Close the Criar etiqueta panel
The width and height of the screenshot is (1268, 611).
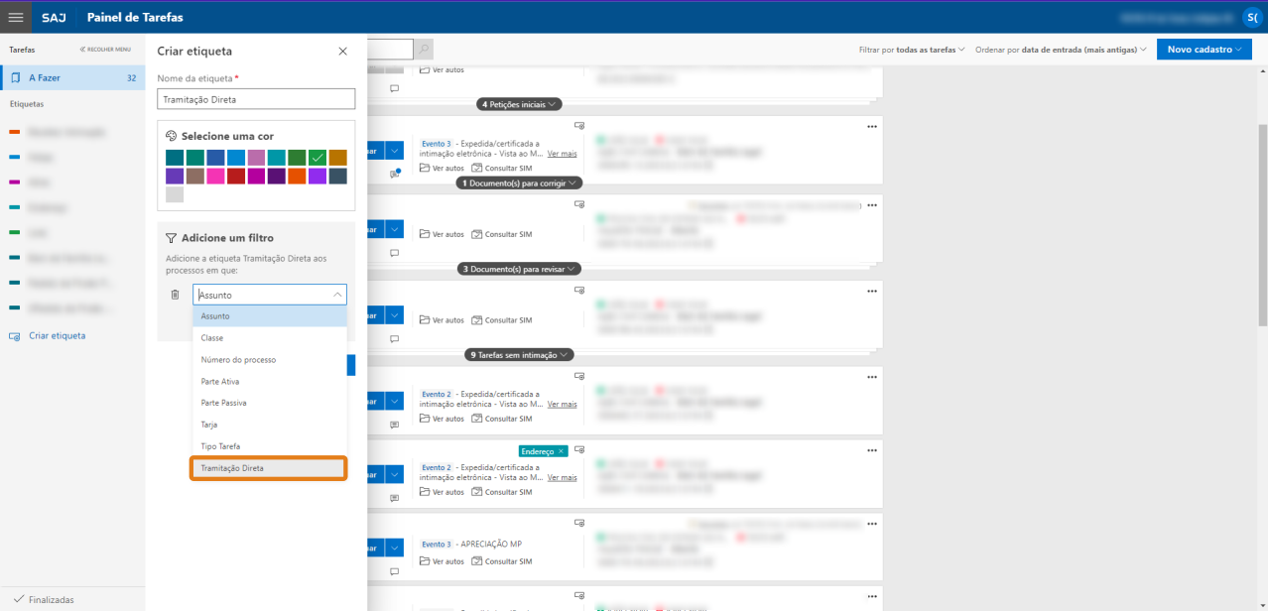[343, 52]
